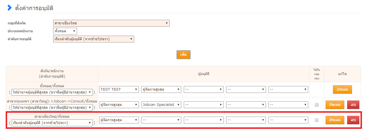
Task: Open the last approver dropdown in the Jobcan Consult row
Action: (x=288, y=105)
